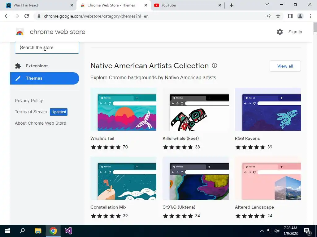The width and height of the screenshot is (317, 237).
Task: Open File Explorer from the taskbar
Action: coord(38,231)
